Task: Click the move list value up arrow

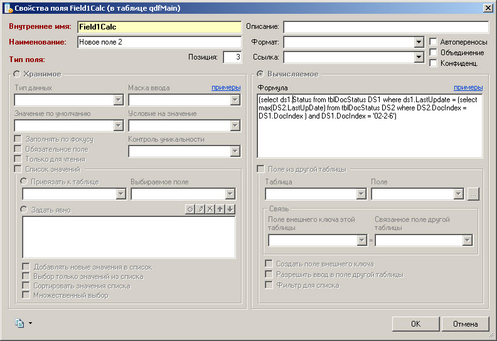Action: [220, 209]
